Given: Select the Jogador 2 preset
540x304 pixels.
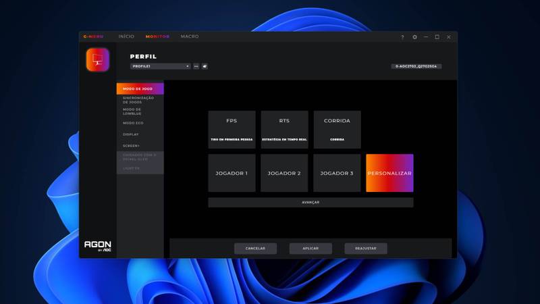Looking at the screenshot, I should [x=284, y=173].
